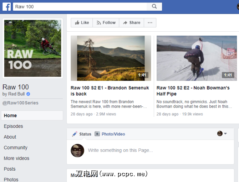Open the three-dot more options menu
The image size is (239, 182).
pyautogui.click(x=150, y=23)
